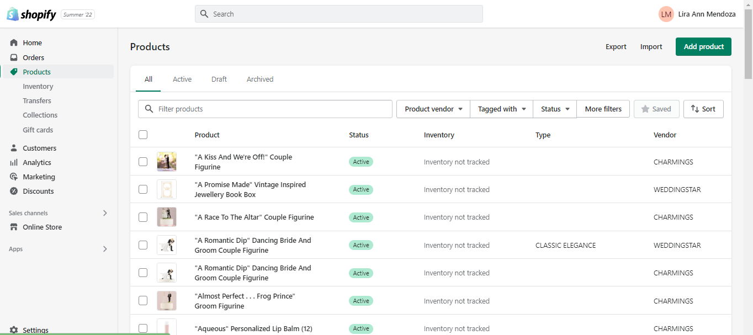The image size is (753, 335).
Task: Check the "A Race To The Altar" row checkbox
Action: click(x=143, y=217)
